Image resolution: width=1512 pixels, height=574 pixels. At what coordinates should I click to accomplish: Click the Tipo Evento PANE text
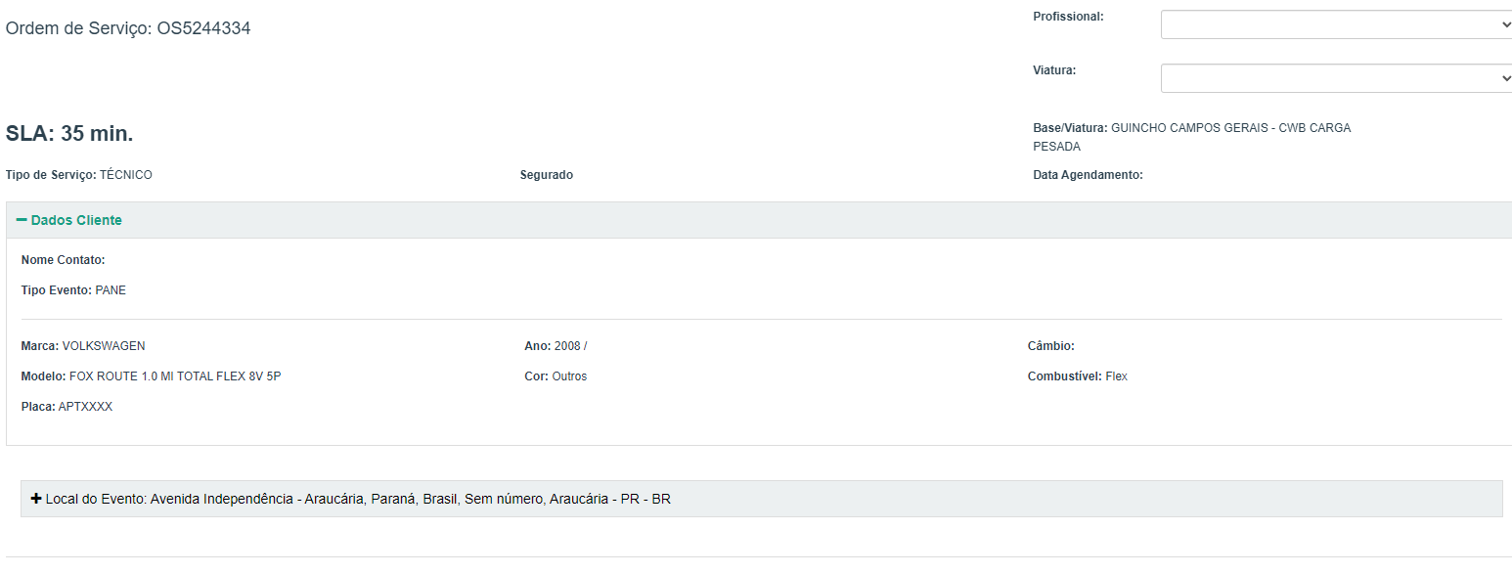(73, 290)
